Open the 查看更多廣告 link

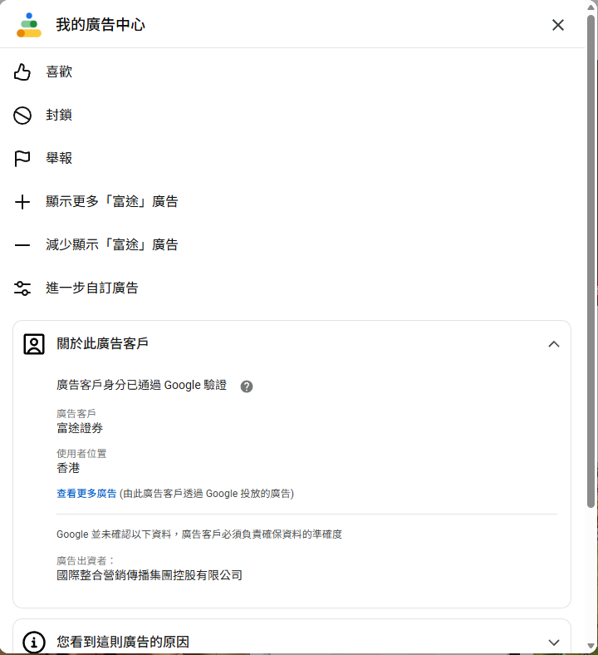[86, 494]
